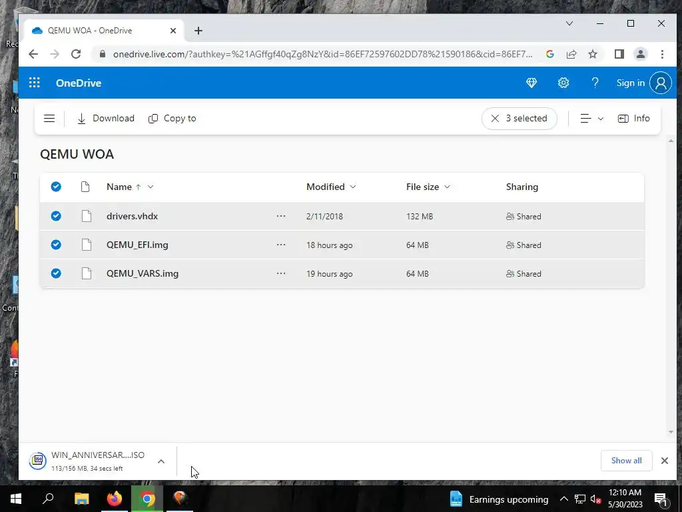The image size is (682, 512).
Task: Open the OneDrive app launcher grid
Action: click(x=35, y=83)
